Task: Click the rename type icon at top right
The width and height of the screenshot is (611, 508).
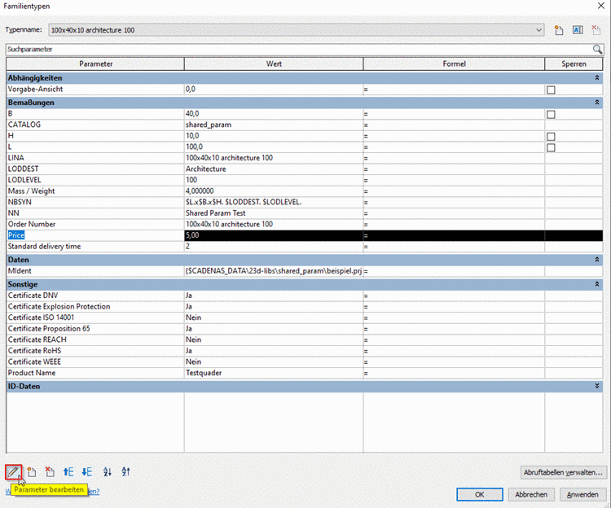Action: 578,30
